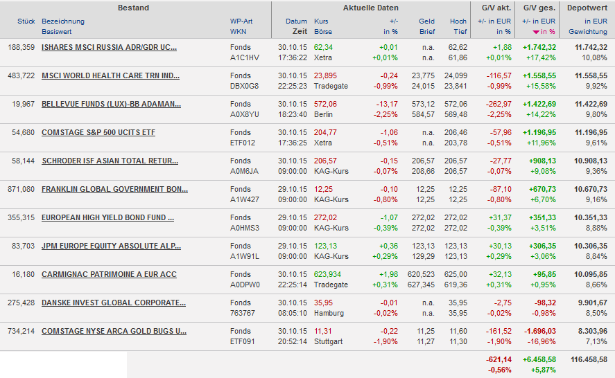
Task: Sort by Börse column header
Action: (x=323, y=32)
